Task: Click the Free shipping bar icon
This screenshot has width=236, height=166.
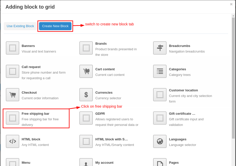Action: coord(12,118)
